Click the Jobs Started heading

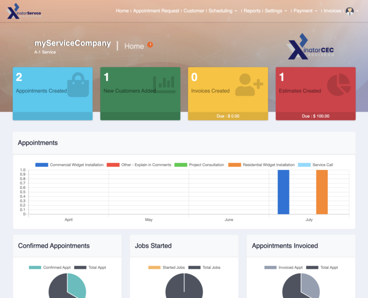(153, 246)
